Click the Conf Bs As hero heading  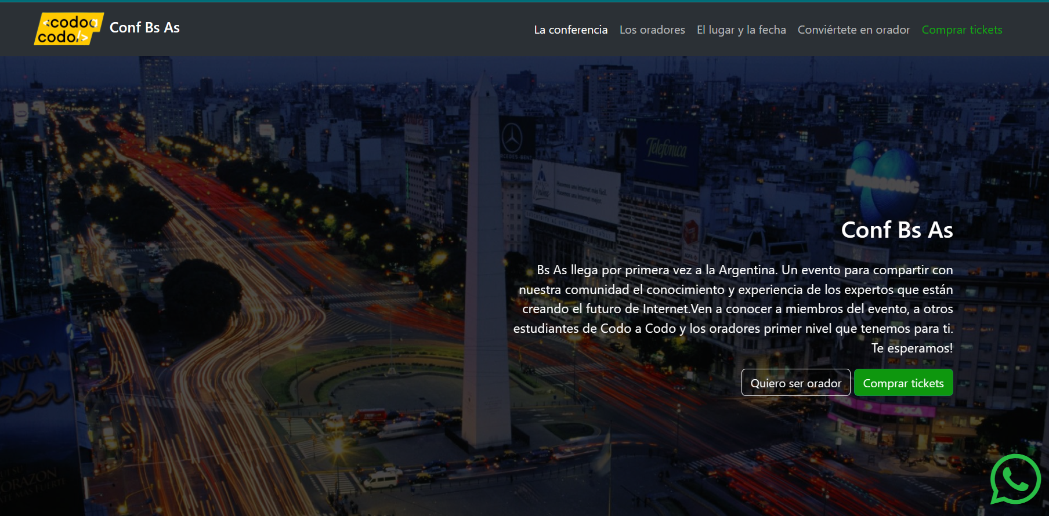click(897, 230)
